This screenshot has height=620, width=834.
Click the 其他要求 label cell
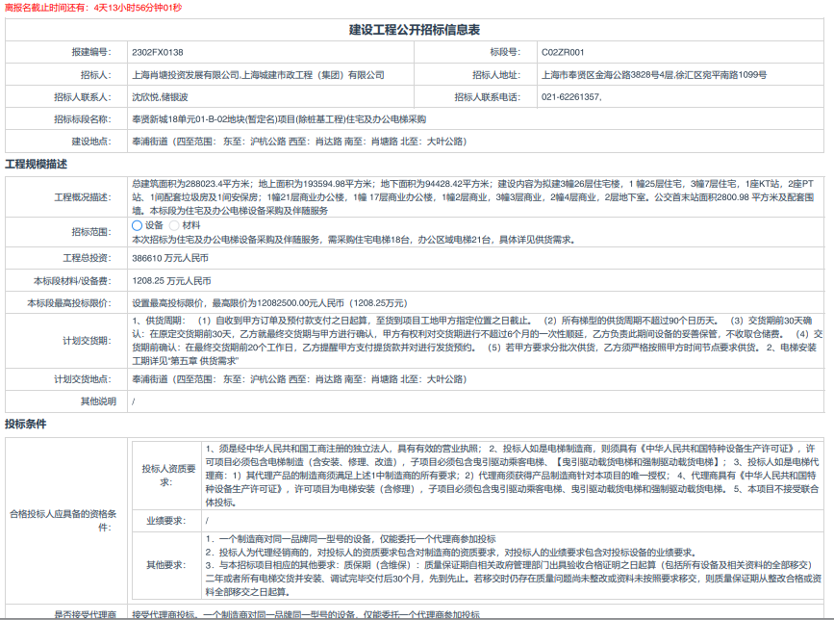click(168, 564)
